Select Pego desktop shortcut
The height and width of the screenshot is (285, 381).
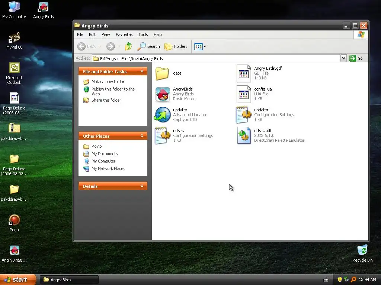[14, 223]
